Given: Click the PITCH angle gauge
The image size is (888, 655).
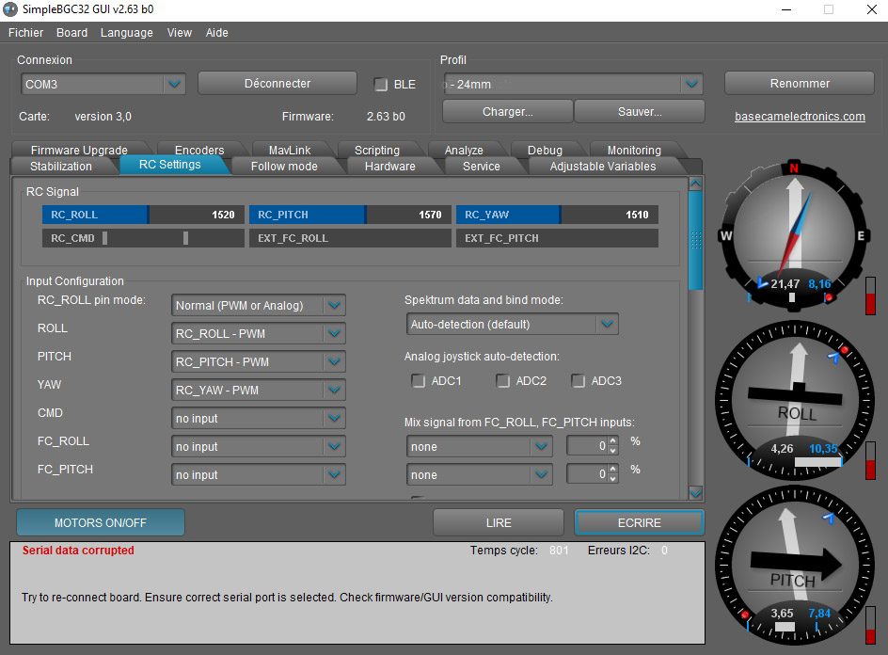Looking at the screenshot, I should pyautogui.click(x=793, y=563).
